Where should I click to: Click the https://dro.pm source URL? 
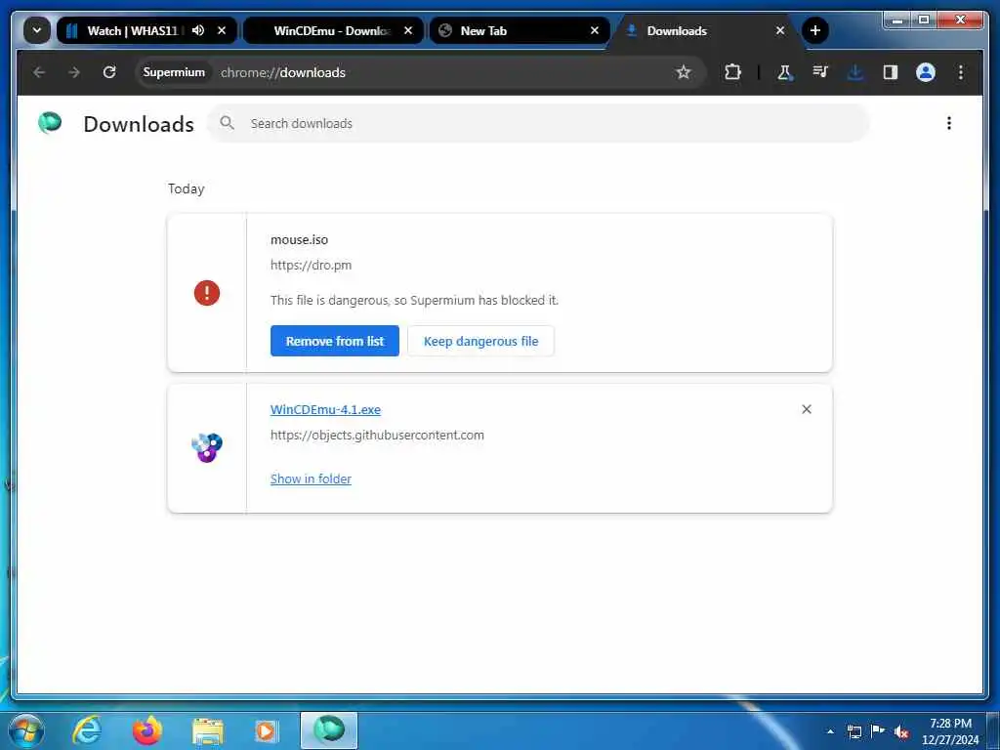click(311, 265)
